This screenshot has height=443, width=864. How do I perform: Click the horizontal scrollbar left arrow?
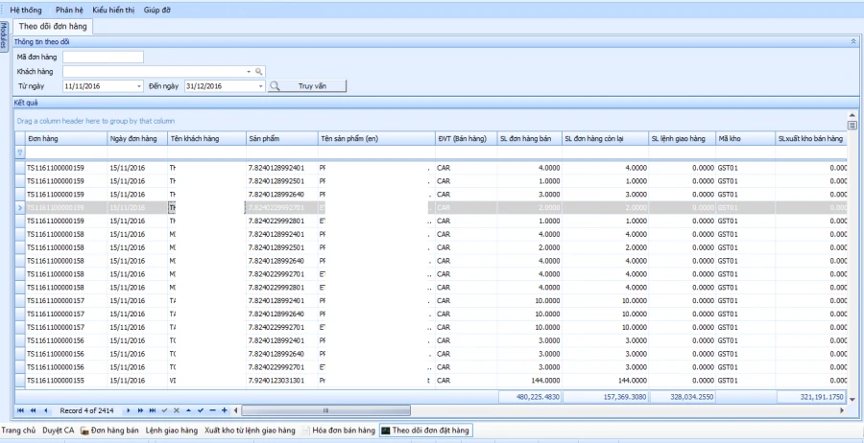coord(236,410)
